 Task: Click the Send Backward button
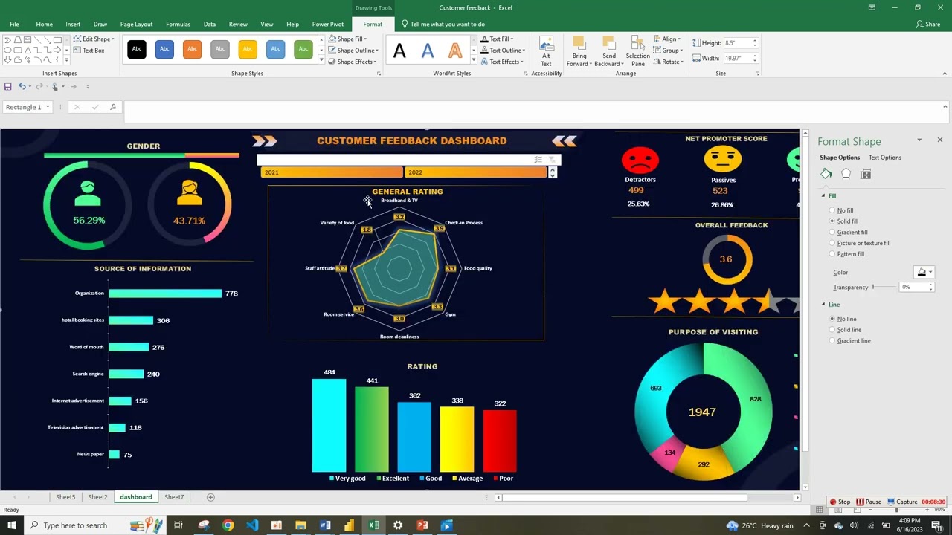609,51
